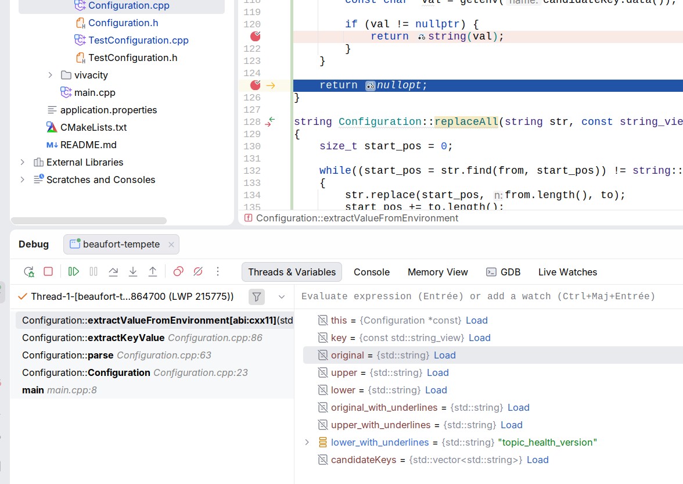Viewport: 683px width, 484px height.
Task: Open the thread selector dropdown arrow
Action: tap(281, 297)
